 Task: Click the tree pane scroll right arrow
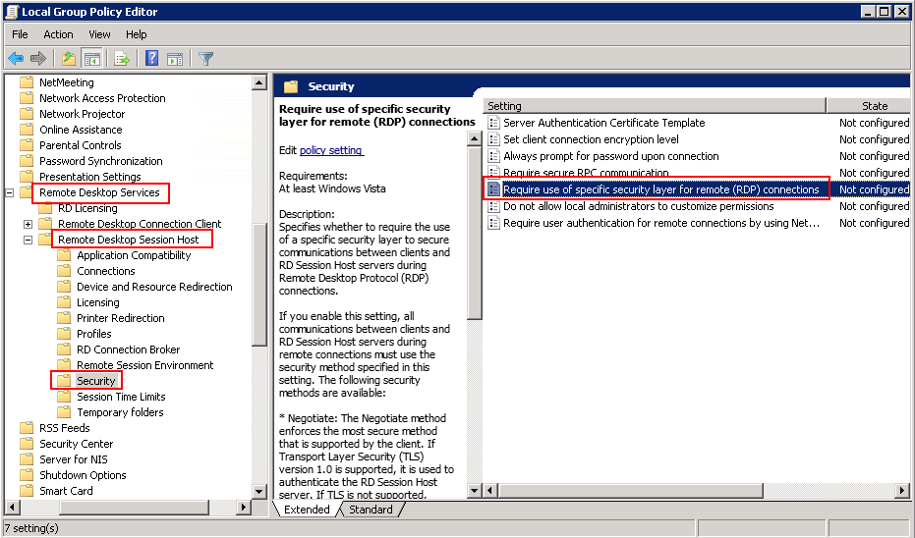coord(244,508)
